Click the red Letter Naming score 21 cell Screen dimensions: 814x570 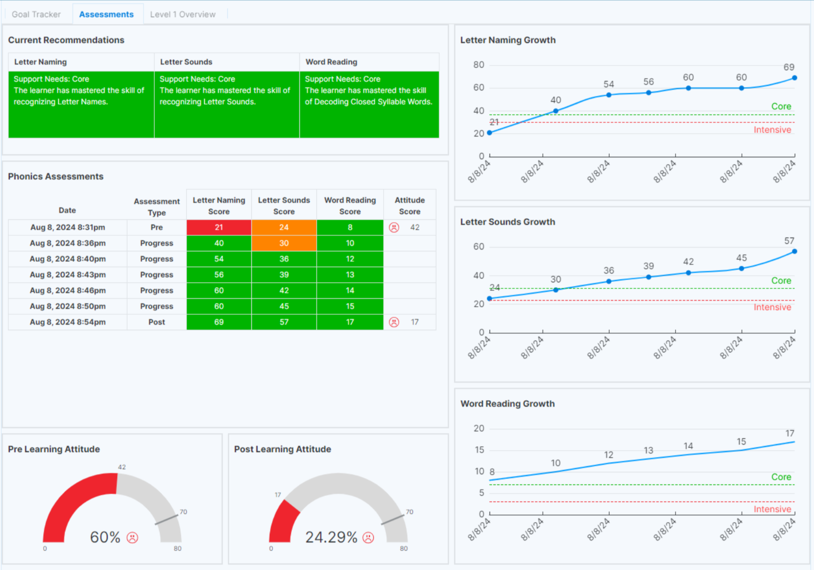click(219, 228)
